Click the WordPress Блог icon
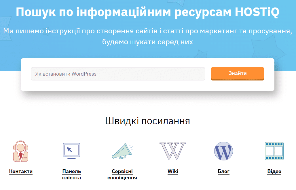This screenshot has width=296, height=190. [223, 151]
